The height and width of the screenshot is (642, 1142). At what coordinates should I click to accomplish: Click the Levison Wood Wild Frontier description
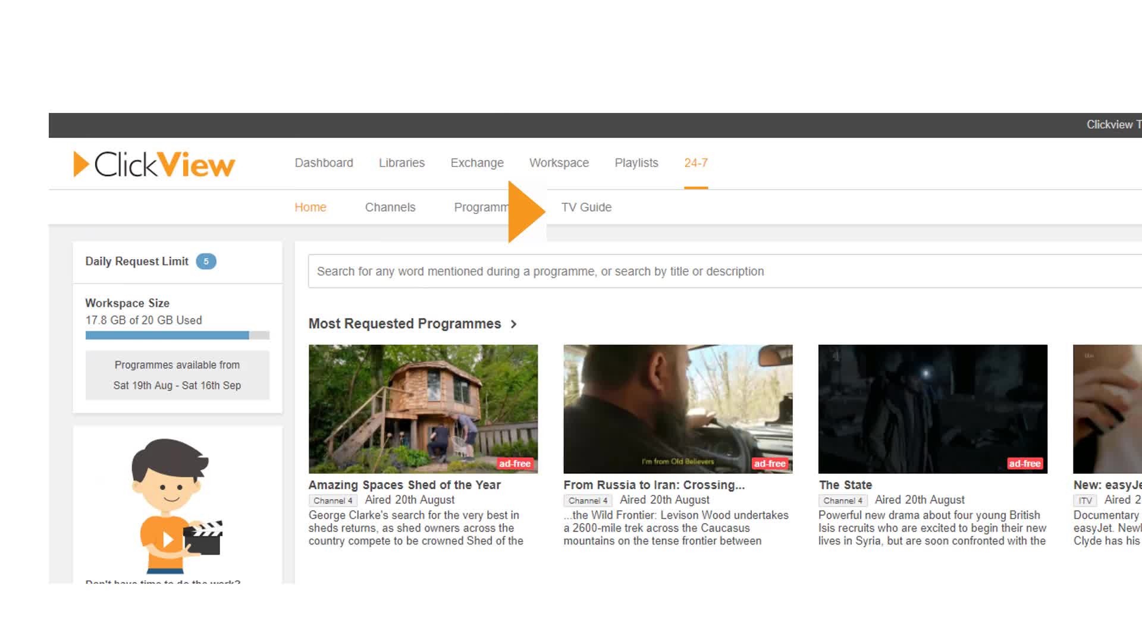point(676,528)
